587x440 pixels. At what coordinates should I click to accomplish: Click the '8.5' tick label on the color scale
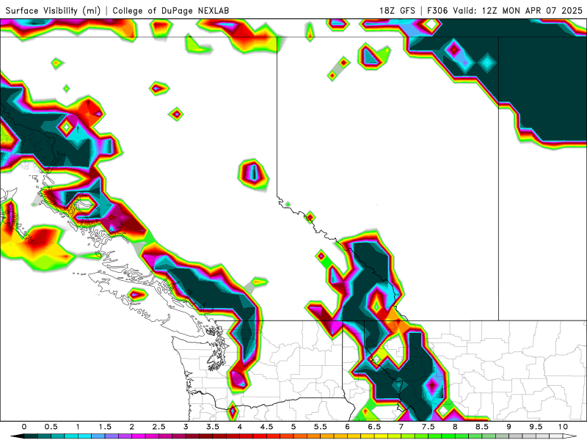pos(482,427)
